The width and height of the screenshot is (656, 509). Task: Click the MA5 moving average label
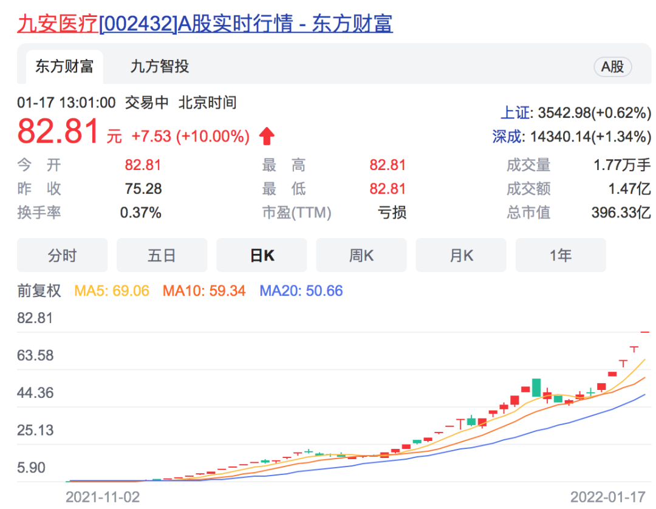[x=111, y=291]
